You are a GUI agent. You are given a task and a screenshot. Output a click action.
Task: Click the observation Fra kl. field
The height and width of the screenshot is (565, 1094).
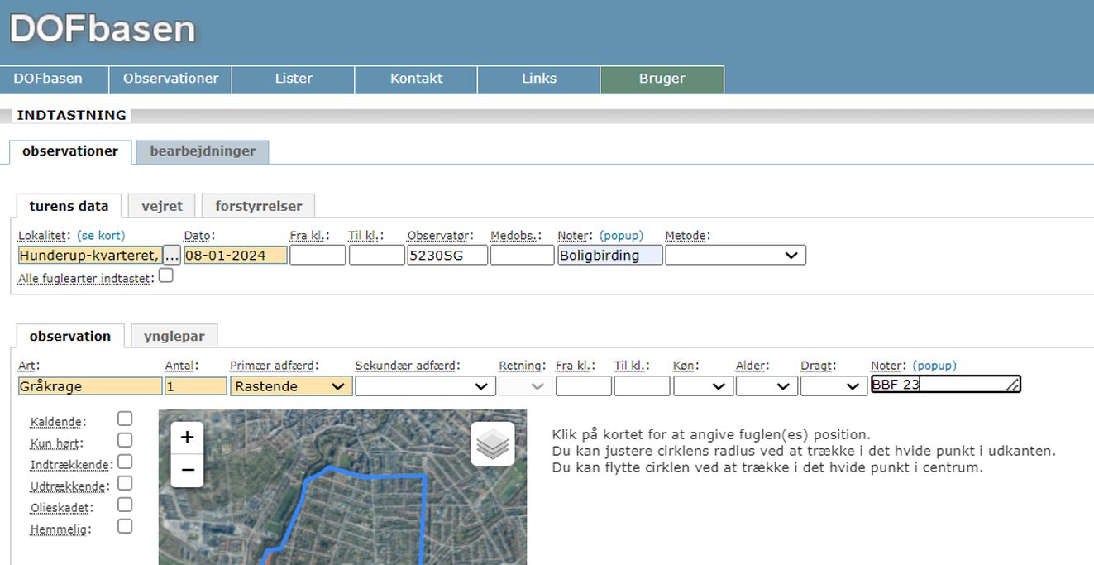click(583, 385)
